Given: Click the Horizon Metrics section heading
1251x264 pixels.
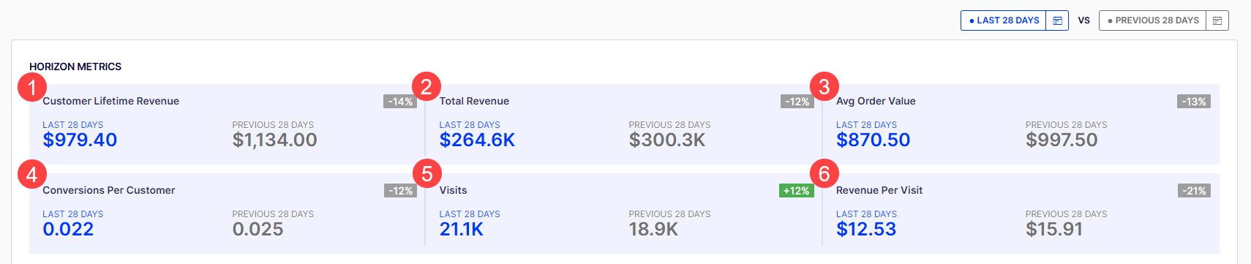Looking at the screenshot, I should click(x=75, y=67).
